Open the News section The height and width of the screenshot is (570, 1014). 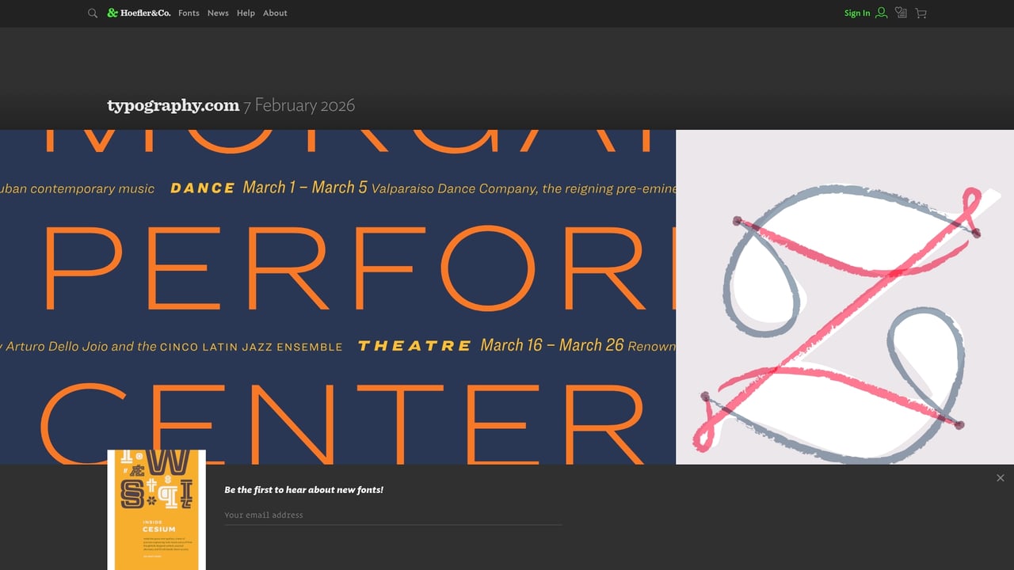218,13
